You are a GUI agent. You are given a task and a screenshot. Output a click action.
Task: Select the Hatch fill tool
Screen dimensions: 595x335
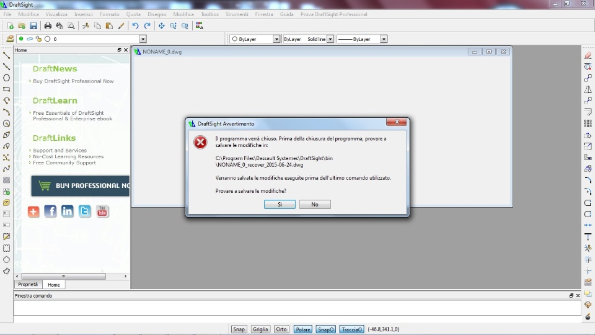(x=6, y=180)
